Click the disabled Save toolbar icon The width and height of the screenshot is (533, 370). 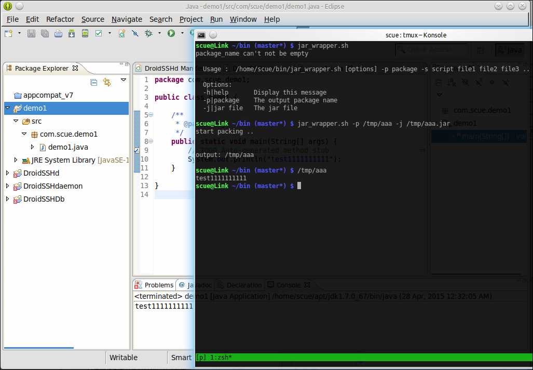coord(31,33)
